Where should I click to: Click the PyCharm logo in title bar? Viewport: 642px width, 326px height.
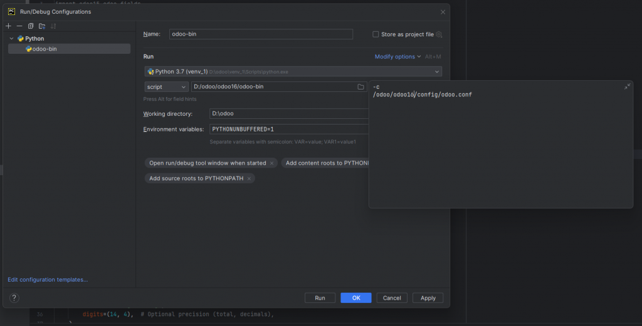(x=11, y=11)
